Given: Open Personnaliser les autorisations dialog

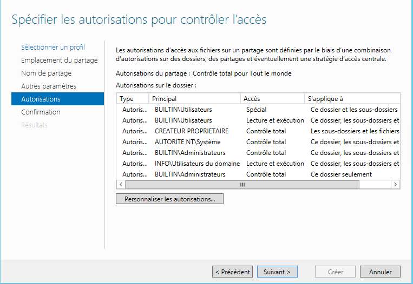Looking at the screenshot, I should tap(169, 199).
